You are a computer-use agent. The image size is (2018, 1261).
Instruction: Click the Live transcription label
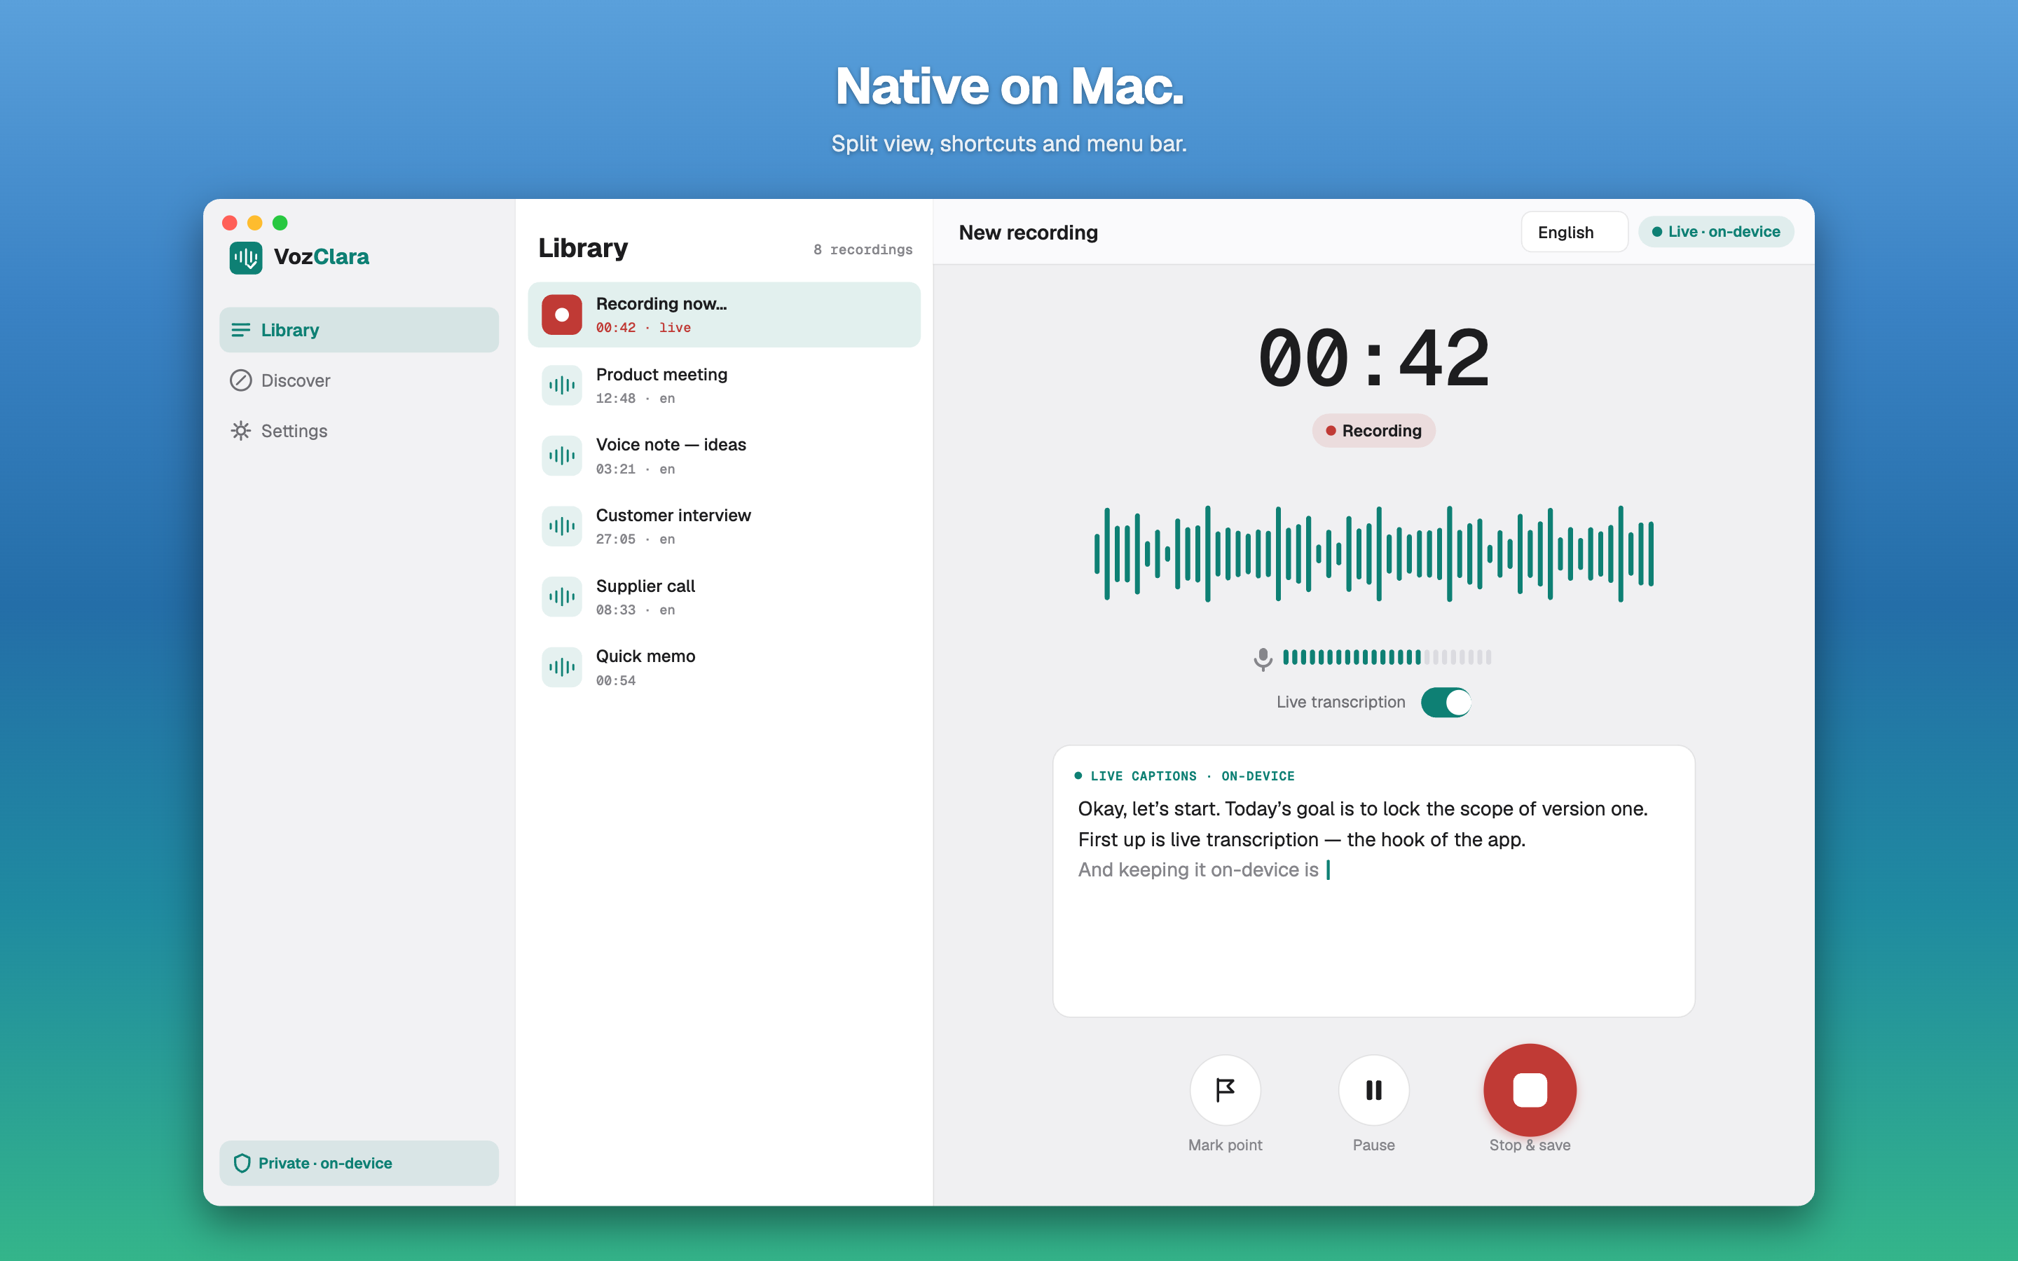coord(1341,702)
